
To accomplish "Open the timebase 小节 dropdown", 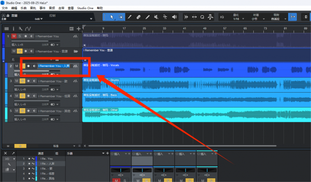I will (264, 19).
